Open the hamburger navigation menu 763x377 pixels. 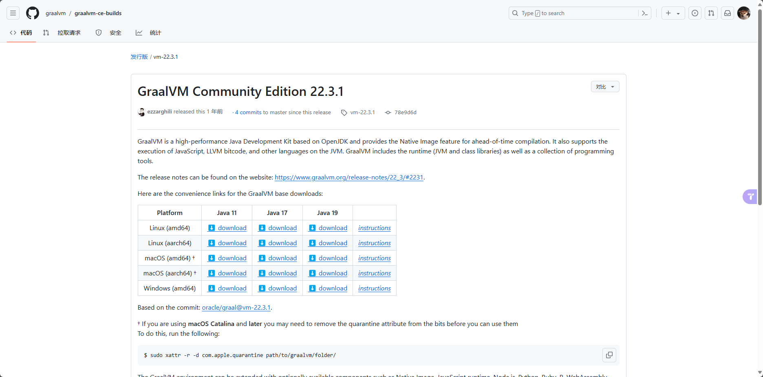[x=13, y=13]
